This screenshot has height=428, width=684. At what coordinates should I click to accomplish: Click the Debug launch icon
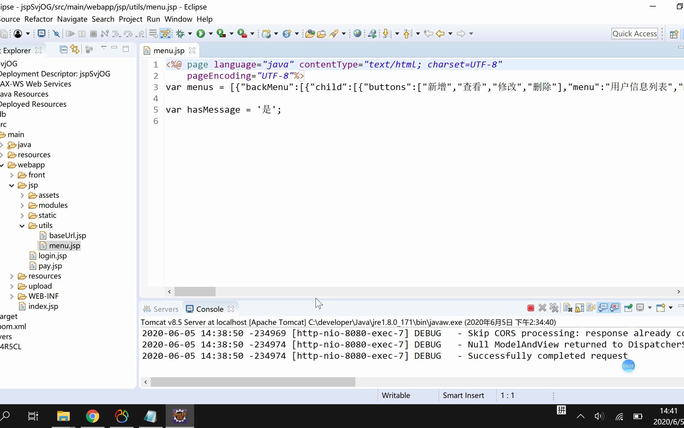tap(180, 33)
